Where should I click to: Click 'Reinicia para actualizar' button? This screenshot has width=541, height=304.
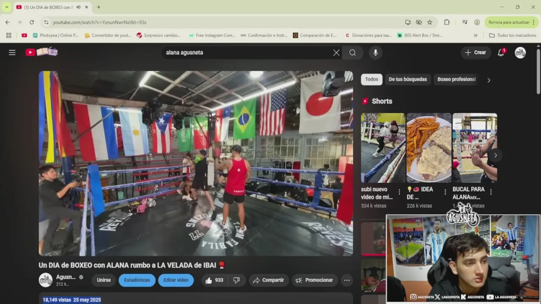[x=511, y=22]
